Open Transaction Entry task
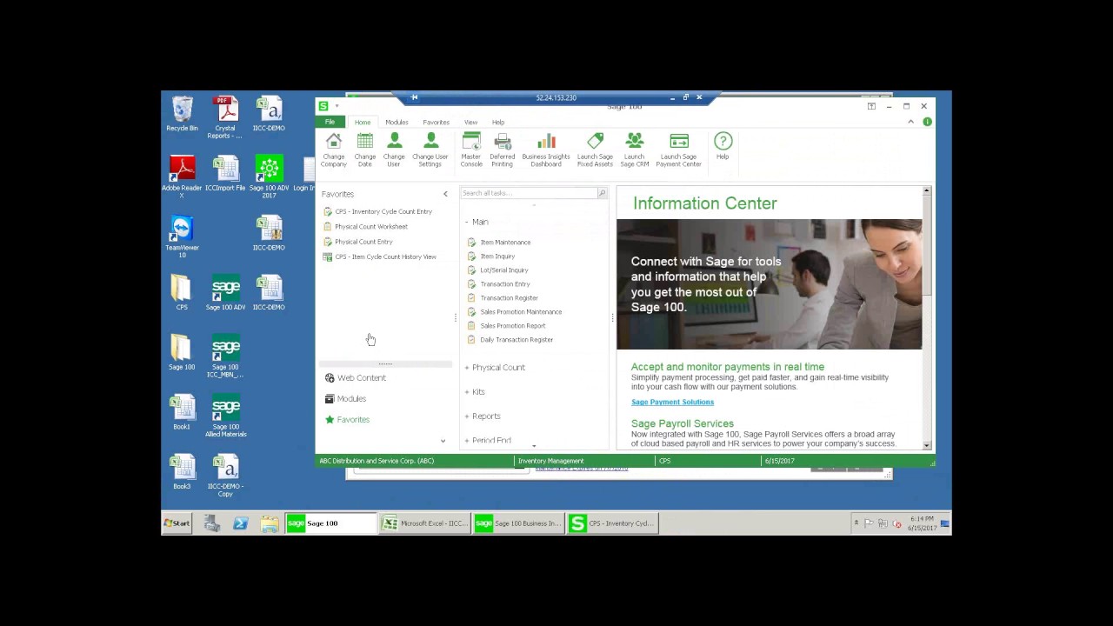Screen dimensions: 1113x626 point(498,283)
